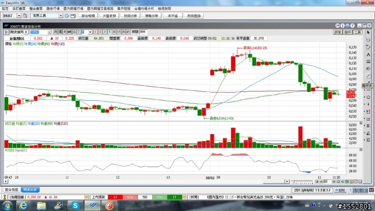Viewport: 375px width, 211px height.
Task: Click the play triangle button in chart toolbar
Action: point(6,32)
